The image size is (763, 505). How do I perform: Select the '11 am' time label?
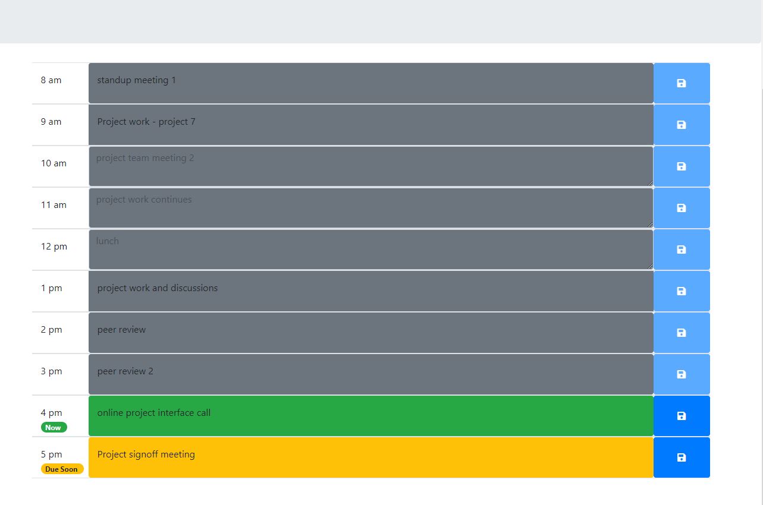pos(54,205)
